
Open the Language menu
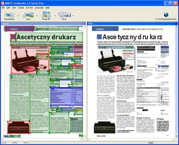pyautogui.click(x=39, y=8)
